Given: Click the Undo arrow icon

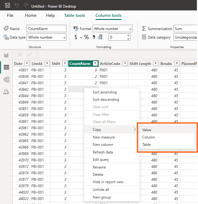Looking at the screenshot, I should click(x=17, y=6).
